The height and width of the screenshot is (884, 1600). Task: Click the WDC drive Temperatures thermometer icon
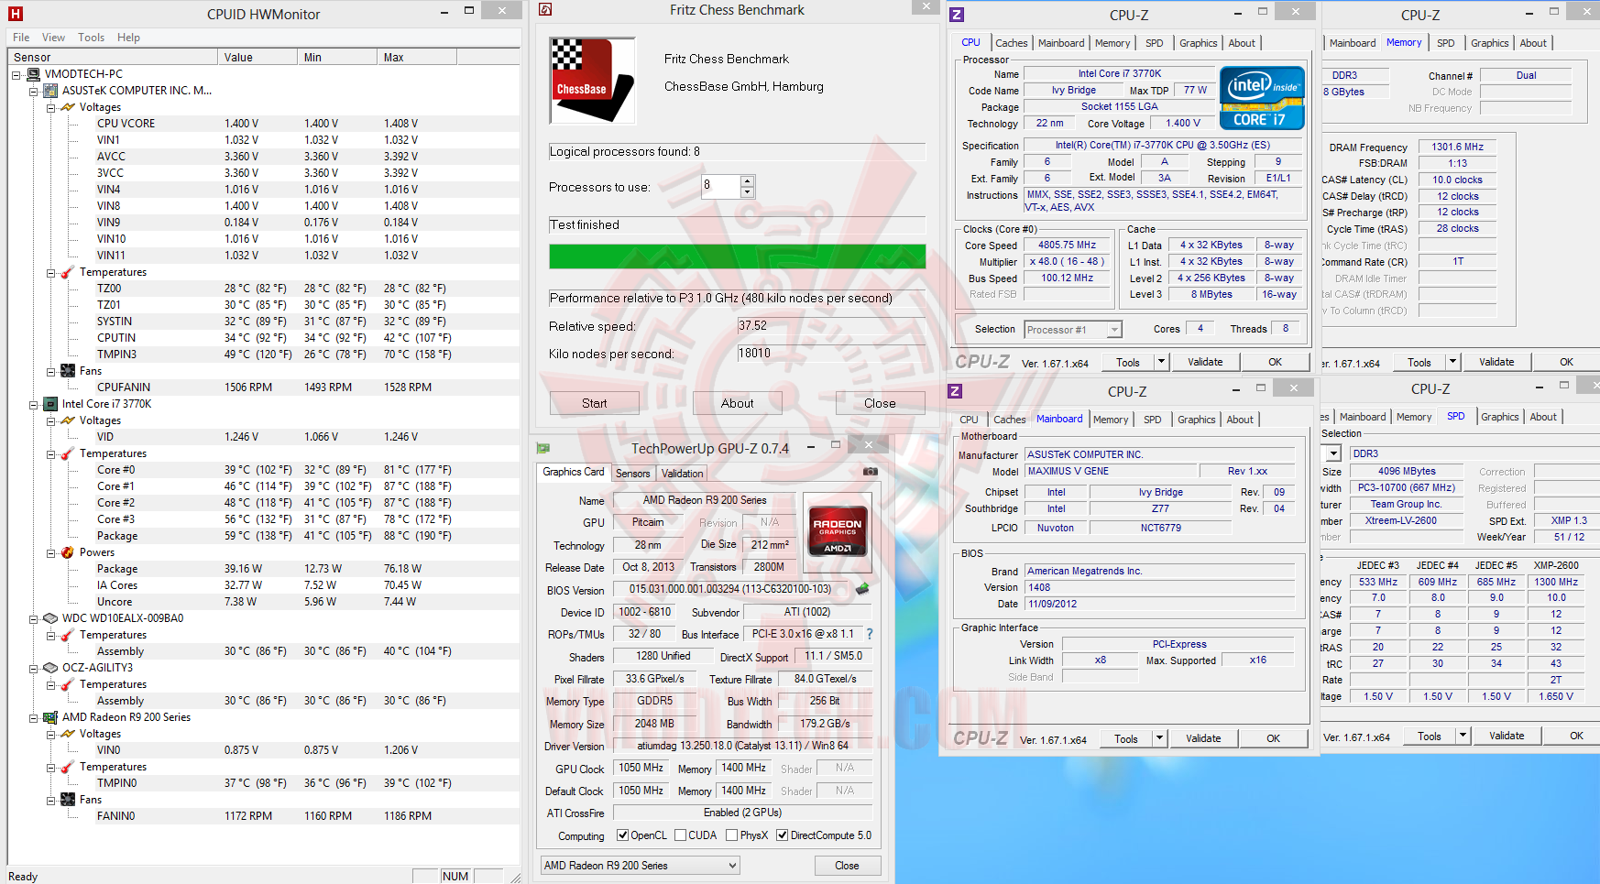click(x=68, y=635)
